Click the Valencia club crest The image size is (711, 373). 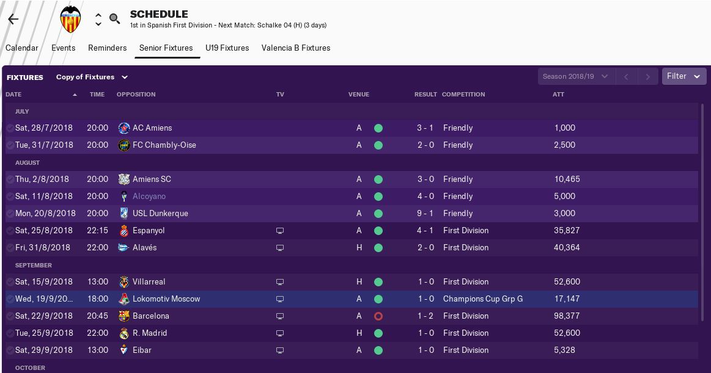[70, 20]
